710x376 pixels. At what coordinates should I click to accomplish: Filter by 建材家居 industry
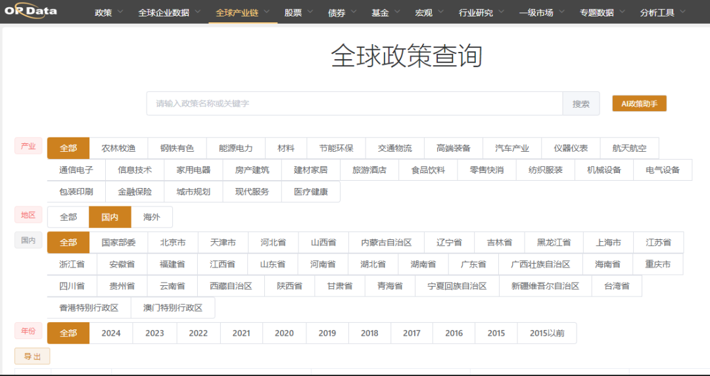310,170
